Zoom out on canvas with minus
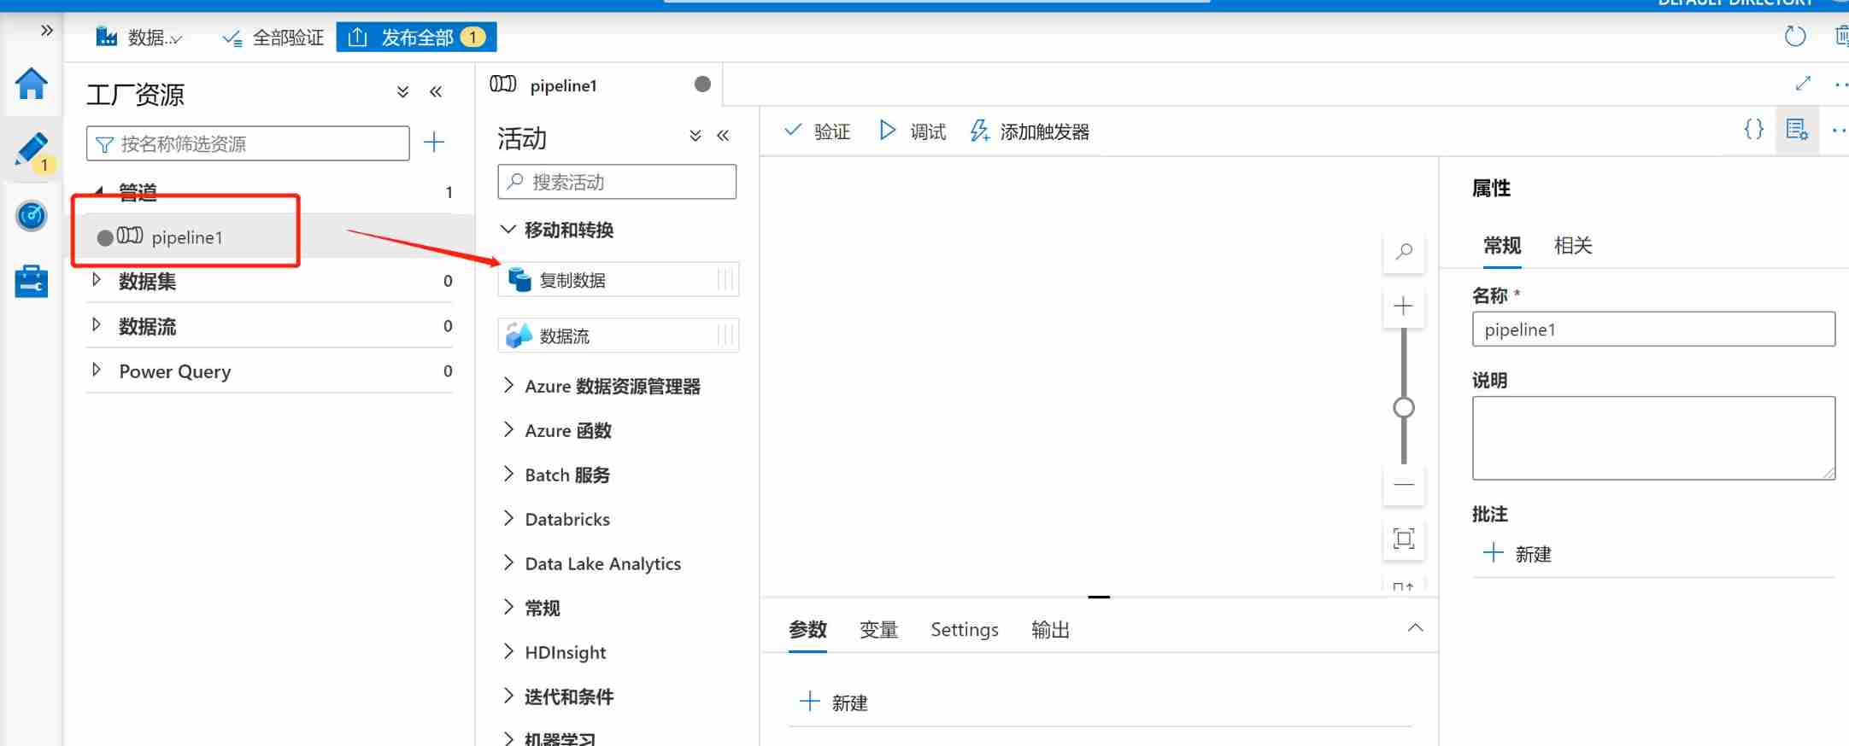 pyautogui.click(x=1403, y=484)
